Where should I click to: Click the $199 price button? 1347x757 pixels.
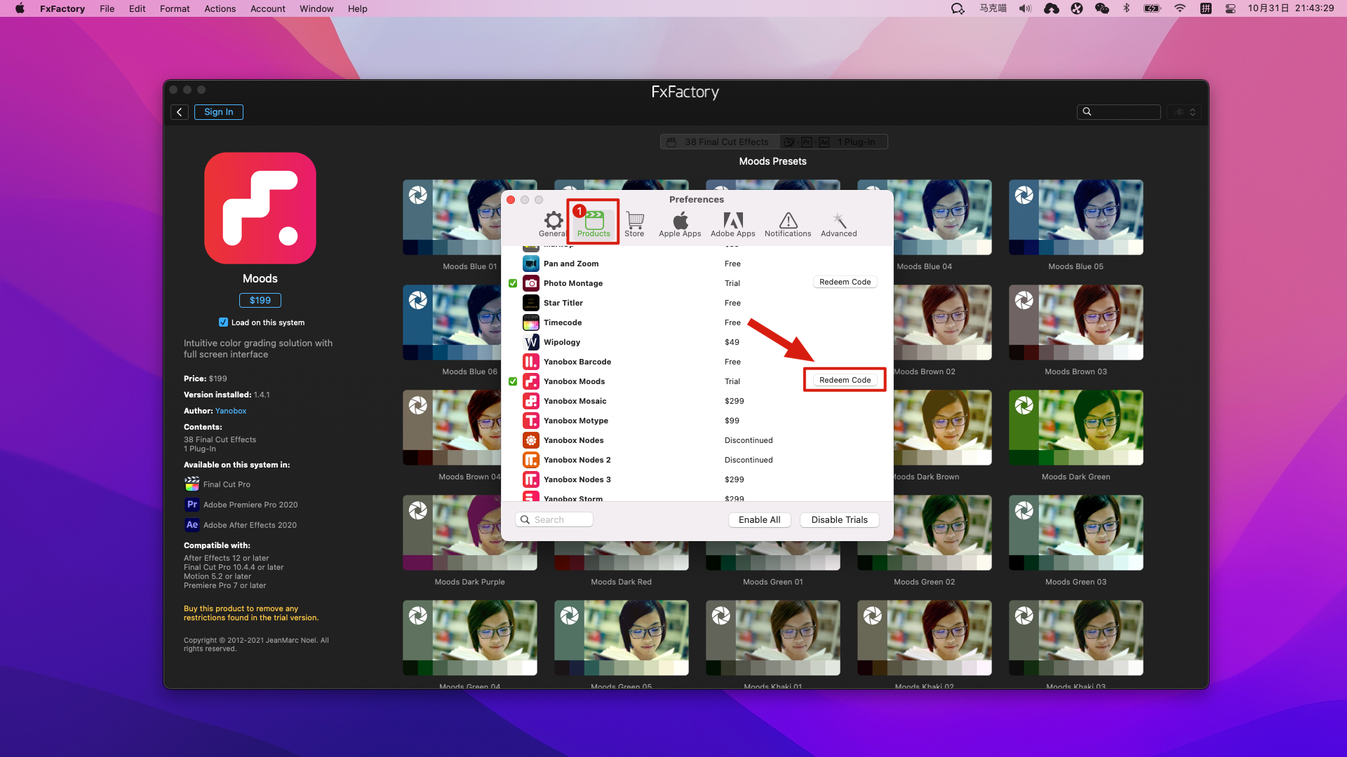point(260,300)
